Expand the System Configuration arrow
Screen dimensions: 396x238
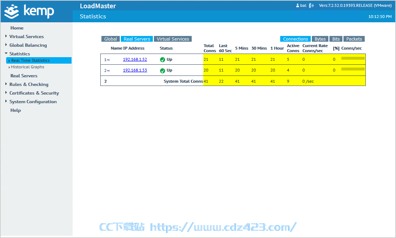point(6,101)
